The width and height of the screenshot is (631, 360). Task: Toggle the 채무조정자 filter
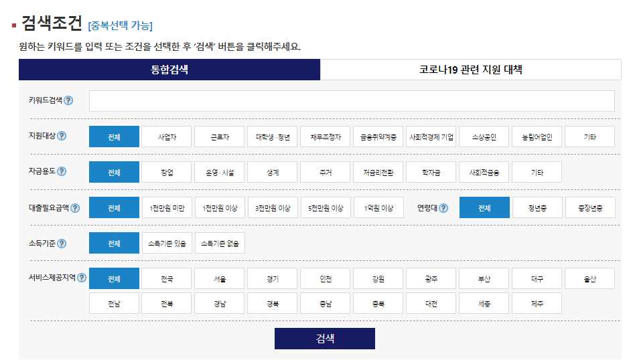[x=326, y=137]
